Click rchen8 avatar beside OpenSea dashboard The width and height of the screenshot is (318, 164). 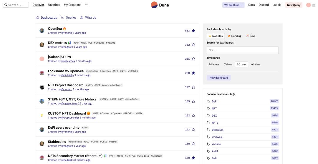42,31
